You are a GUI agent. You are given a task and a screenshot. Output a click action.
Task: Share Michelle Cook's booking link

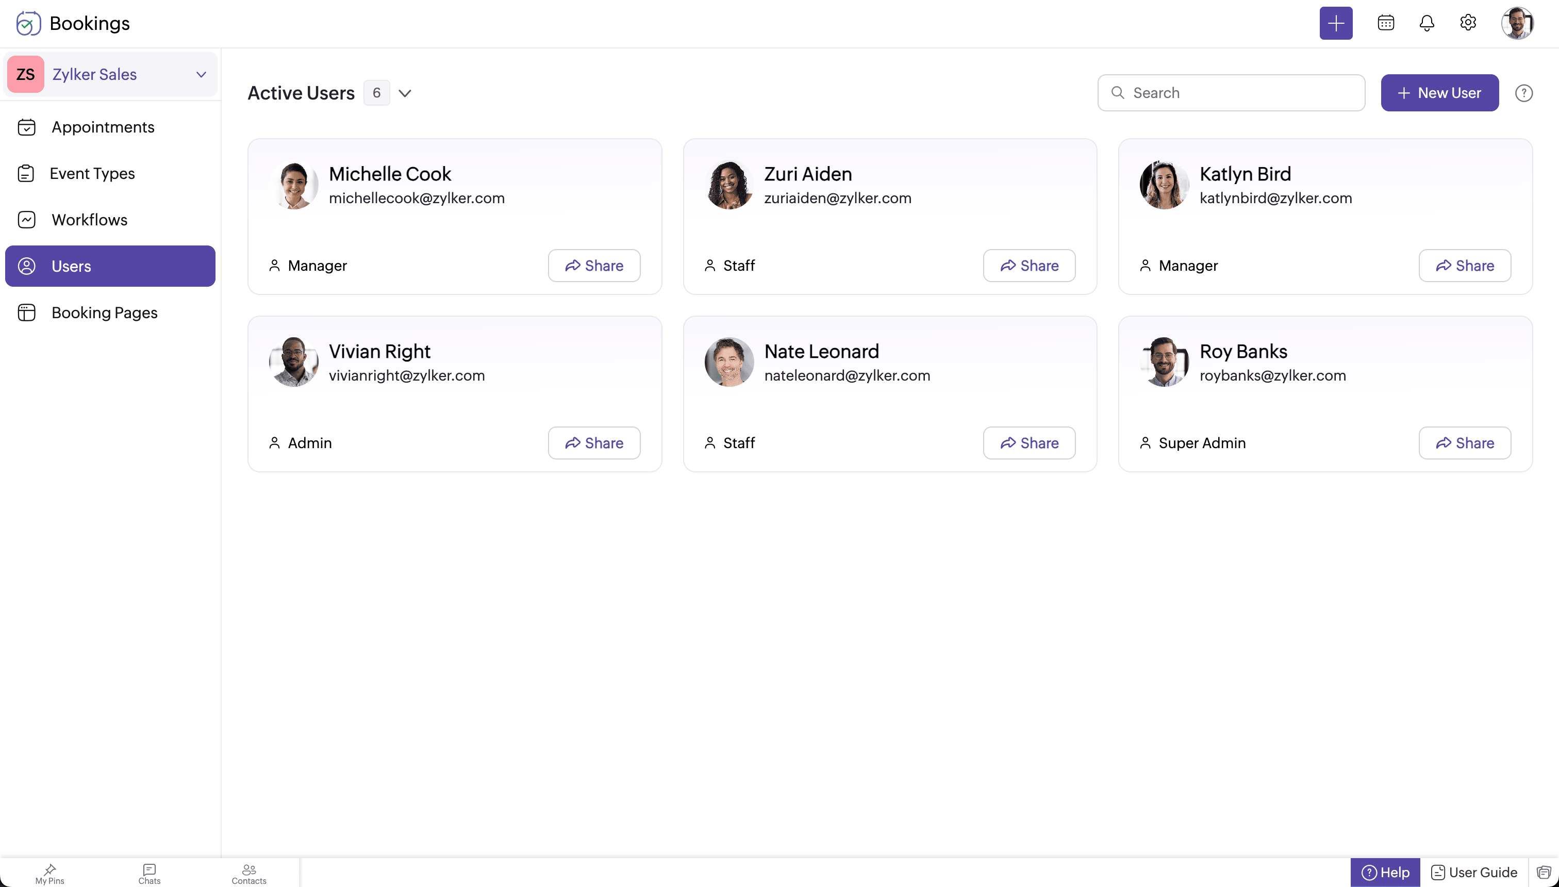click(594, 266)
